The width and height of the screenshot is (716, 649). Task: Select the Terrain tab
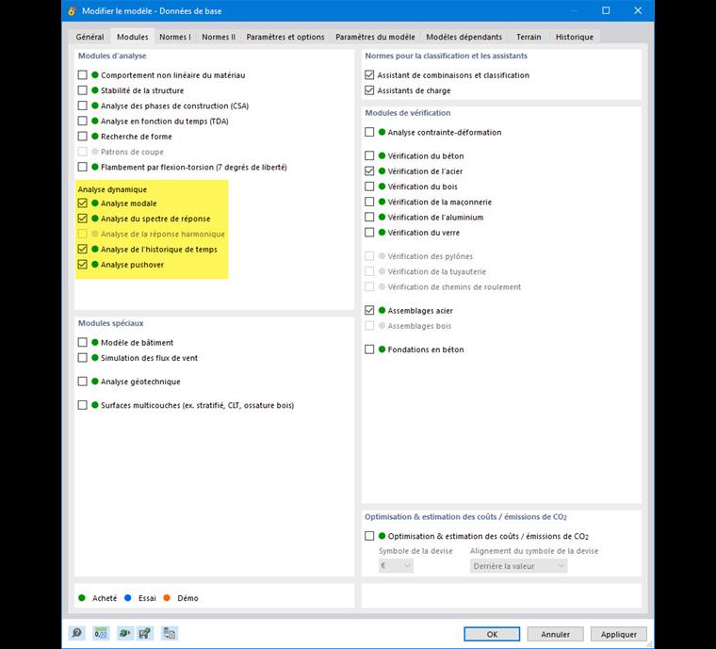(x=529, y=37)
